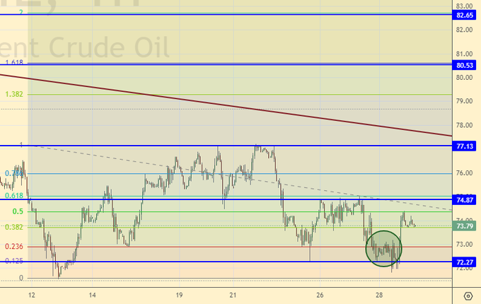Open chart settings gear at bottom right

[x=468, y=295]
